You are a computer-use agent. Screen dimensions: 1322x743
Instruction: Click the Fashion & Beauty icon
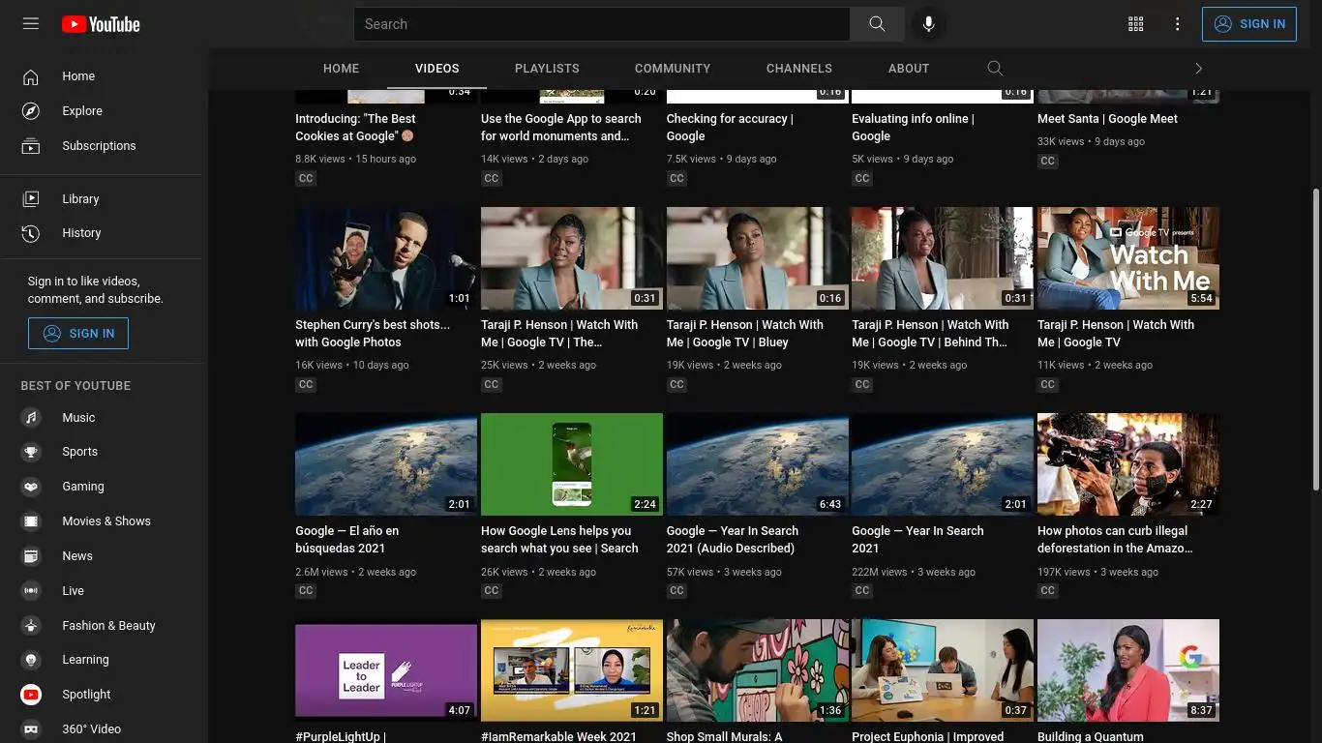[31, 626]
